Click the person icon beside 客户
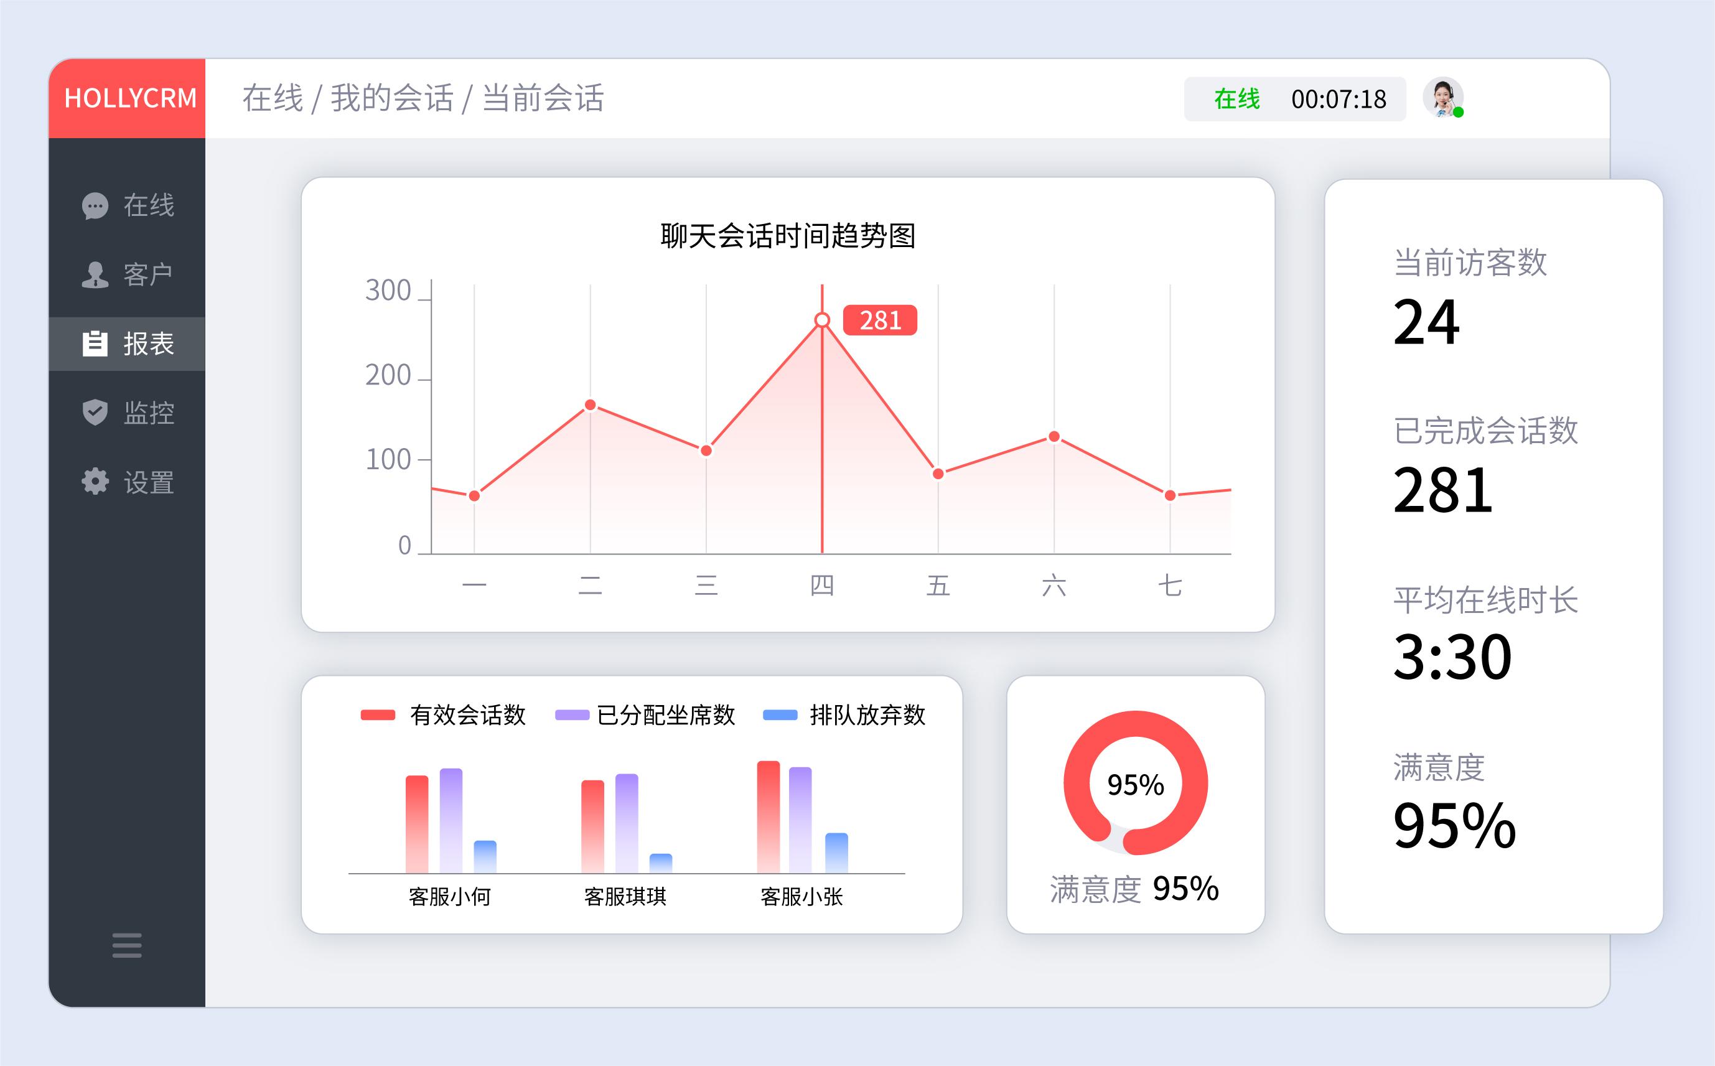Screen dimensions: 1715x1066 click(x=95, y=275)
